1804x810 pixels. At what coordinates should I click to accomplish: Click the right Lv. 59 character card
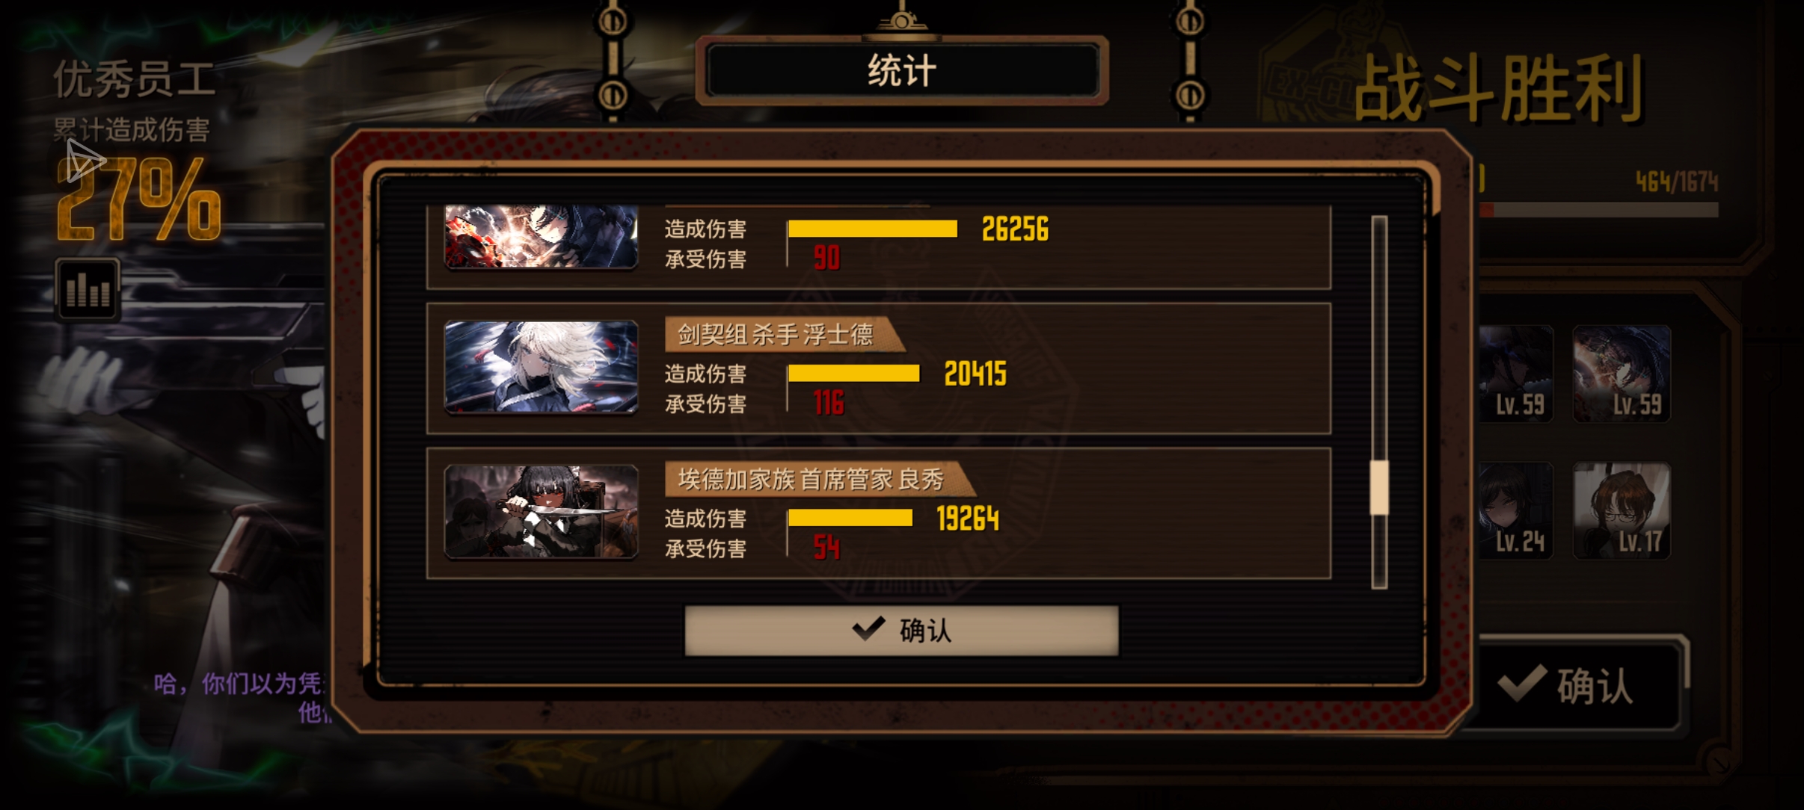point(1622,374)
